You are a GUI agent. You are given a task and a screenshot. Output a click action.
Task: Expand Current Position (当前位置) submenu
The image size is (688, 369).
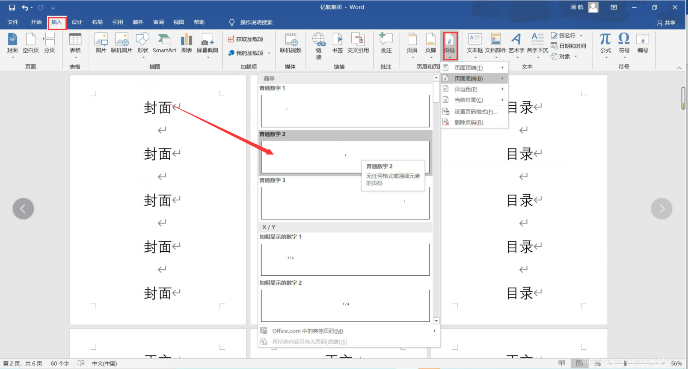click(x=474, y=100)
